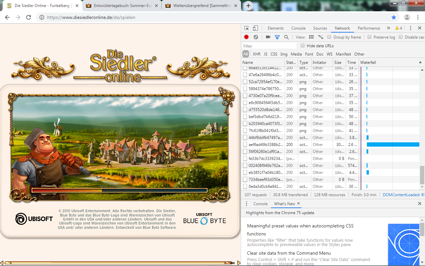Image resolution: width=425 pixels, height=266 pixels.
Task: Open a new browser tab
Action: pos(248,6)
